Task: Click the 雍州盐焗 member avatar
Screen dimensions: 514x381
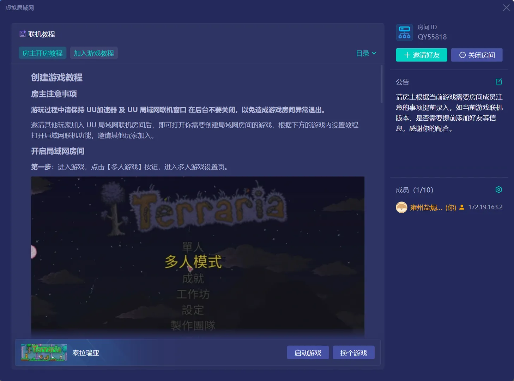Action: coord(401,207)
